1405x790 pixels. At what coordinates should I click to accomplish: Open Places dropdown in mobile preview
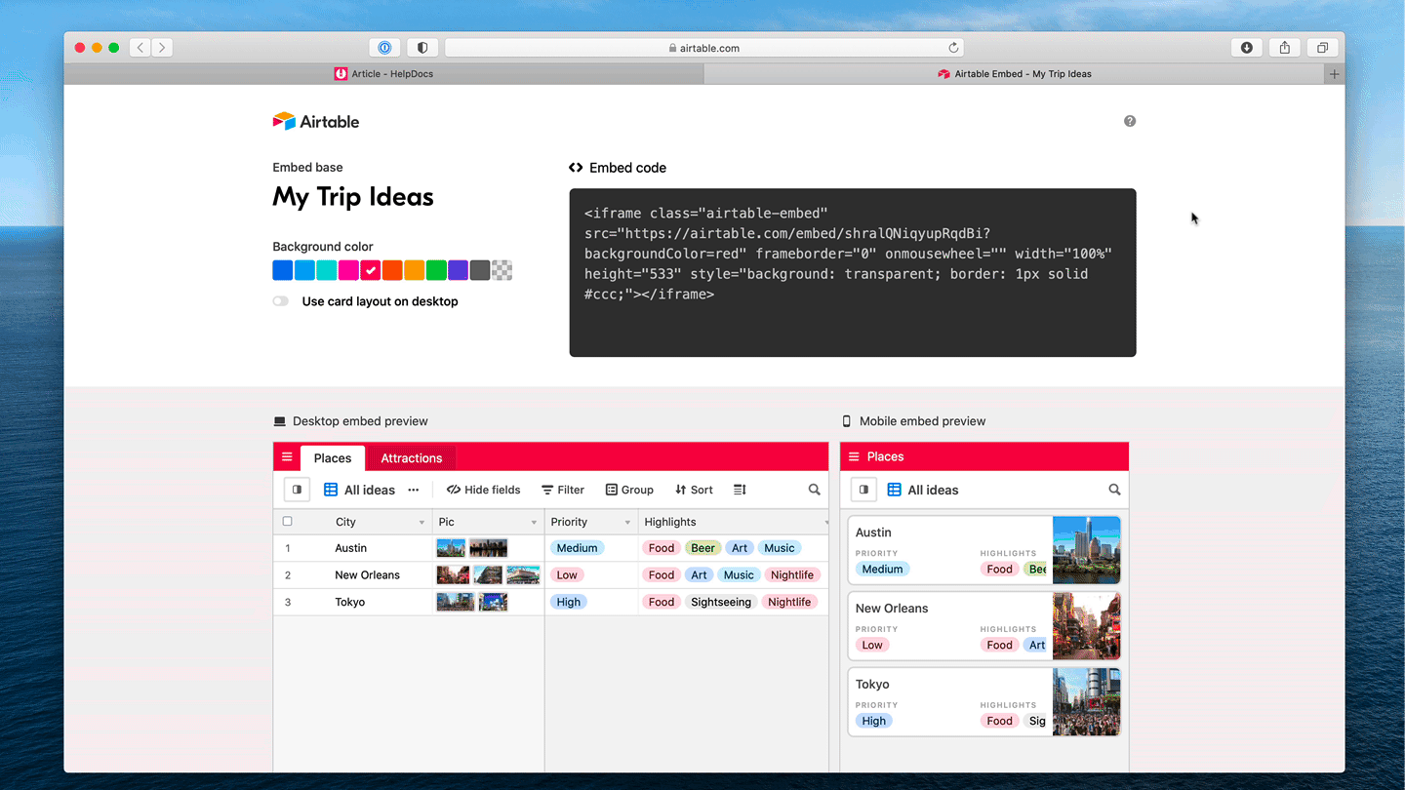click(885, 456)
